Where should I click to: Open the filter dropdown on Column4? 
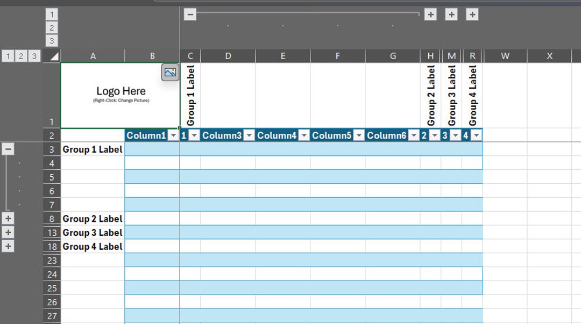[303, 135]
